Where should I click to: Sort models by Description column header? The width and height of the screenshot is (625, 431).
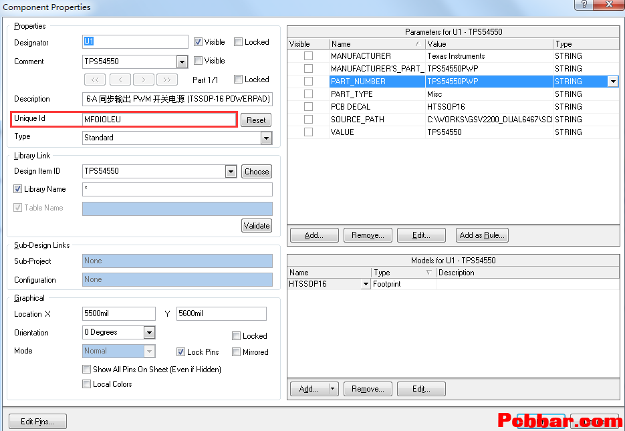[527, 273]
